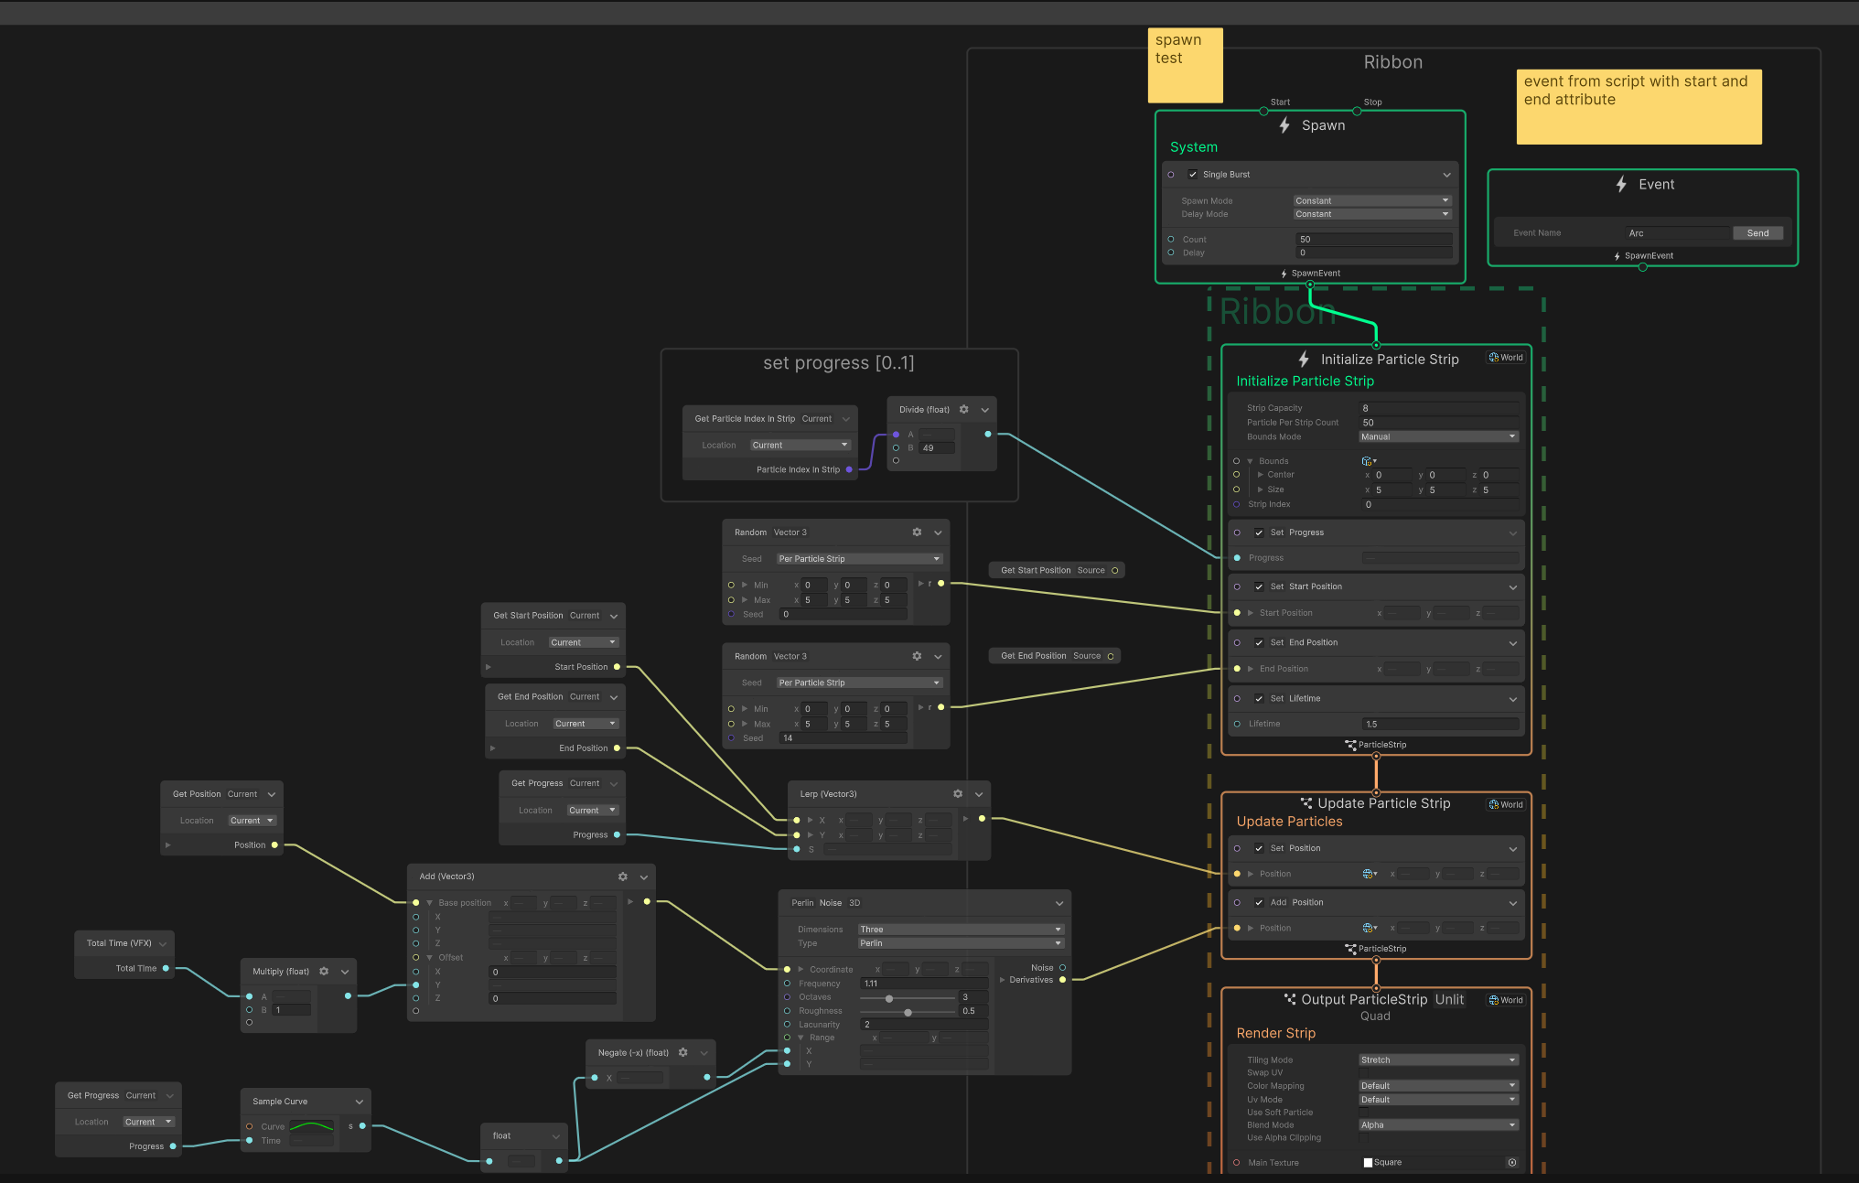Screen dimensions: 1859x1183
Task: Uncheck the Set Lifetime block
Action: [1260, 699]
